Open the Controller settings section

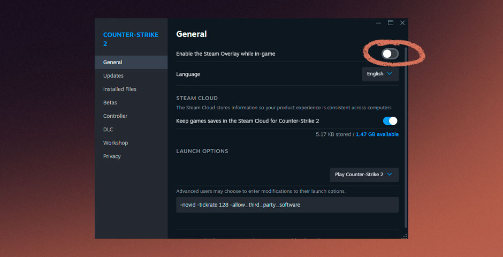(116, 116)
